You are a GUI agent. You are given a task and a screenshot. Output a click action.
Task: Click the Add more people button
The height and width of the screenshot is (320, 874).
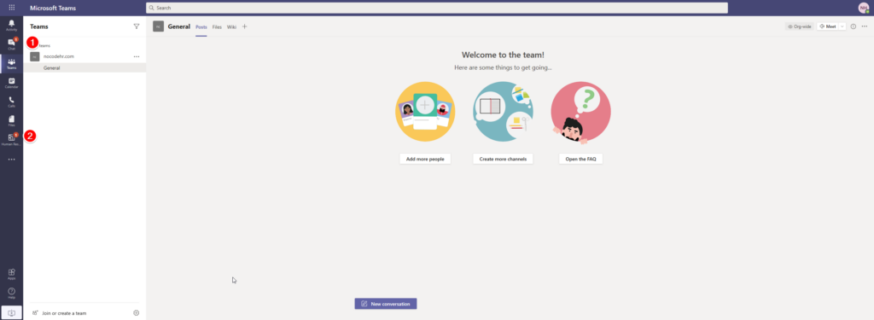tap(425, 159)
